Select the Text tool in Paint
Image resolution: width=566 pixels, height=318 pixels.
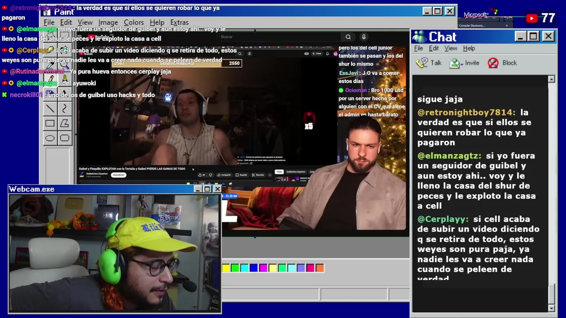[x=65, y=94]
